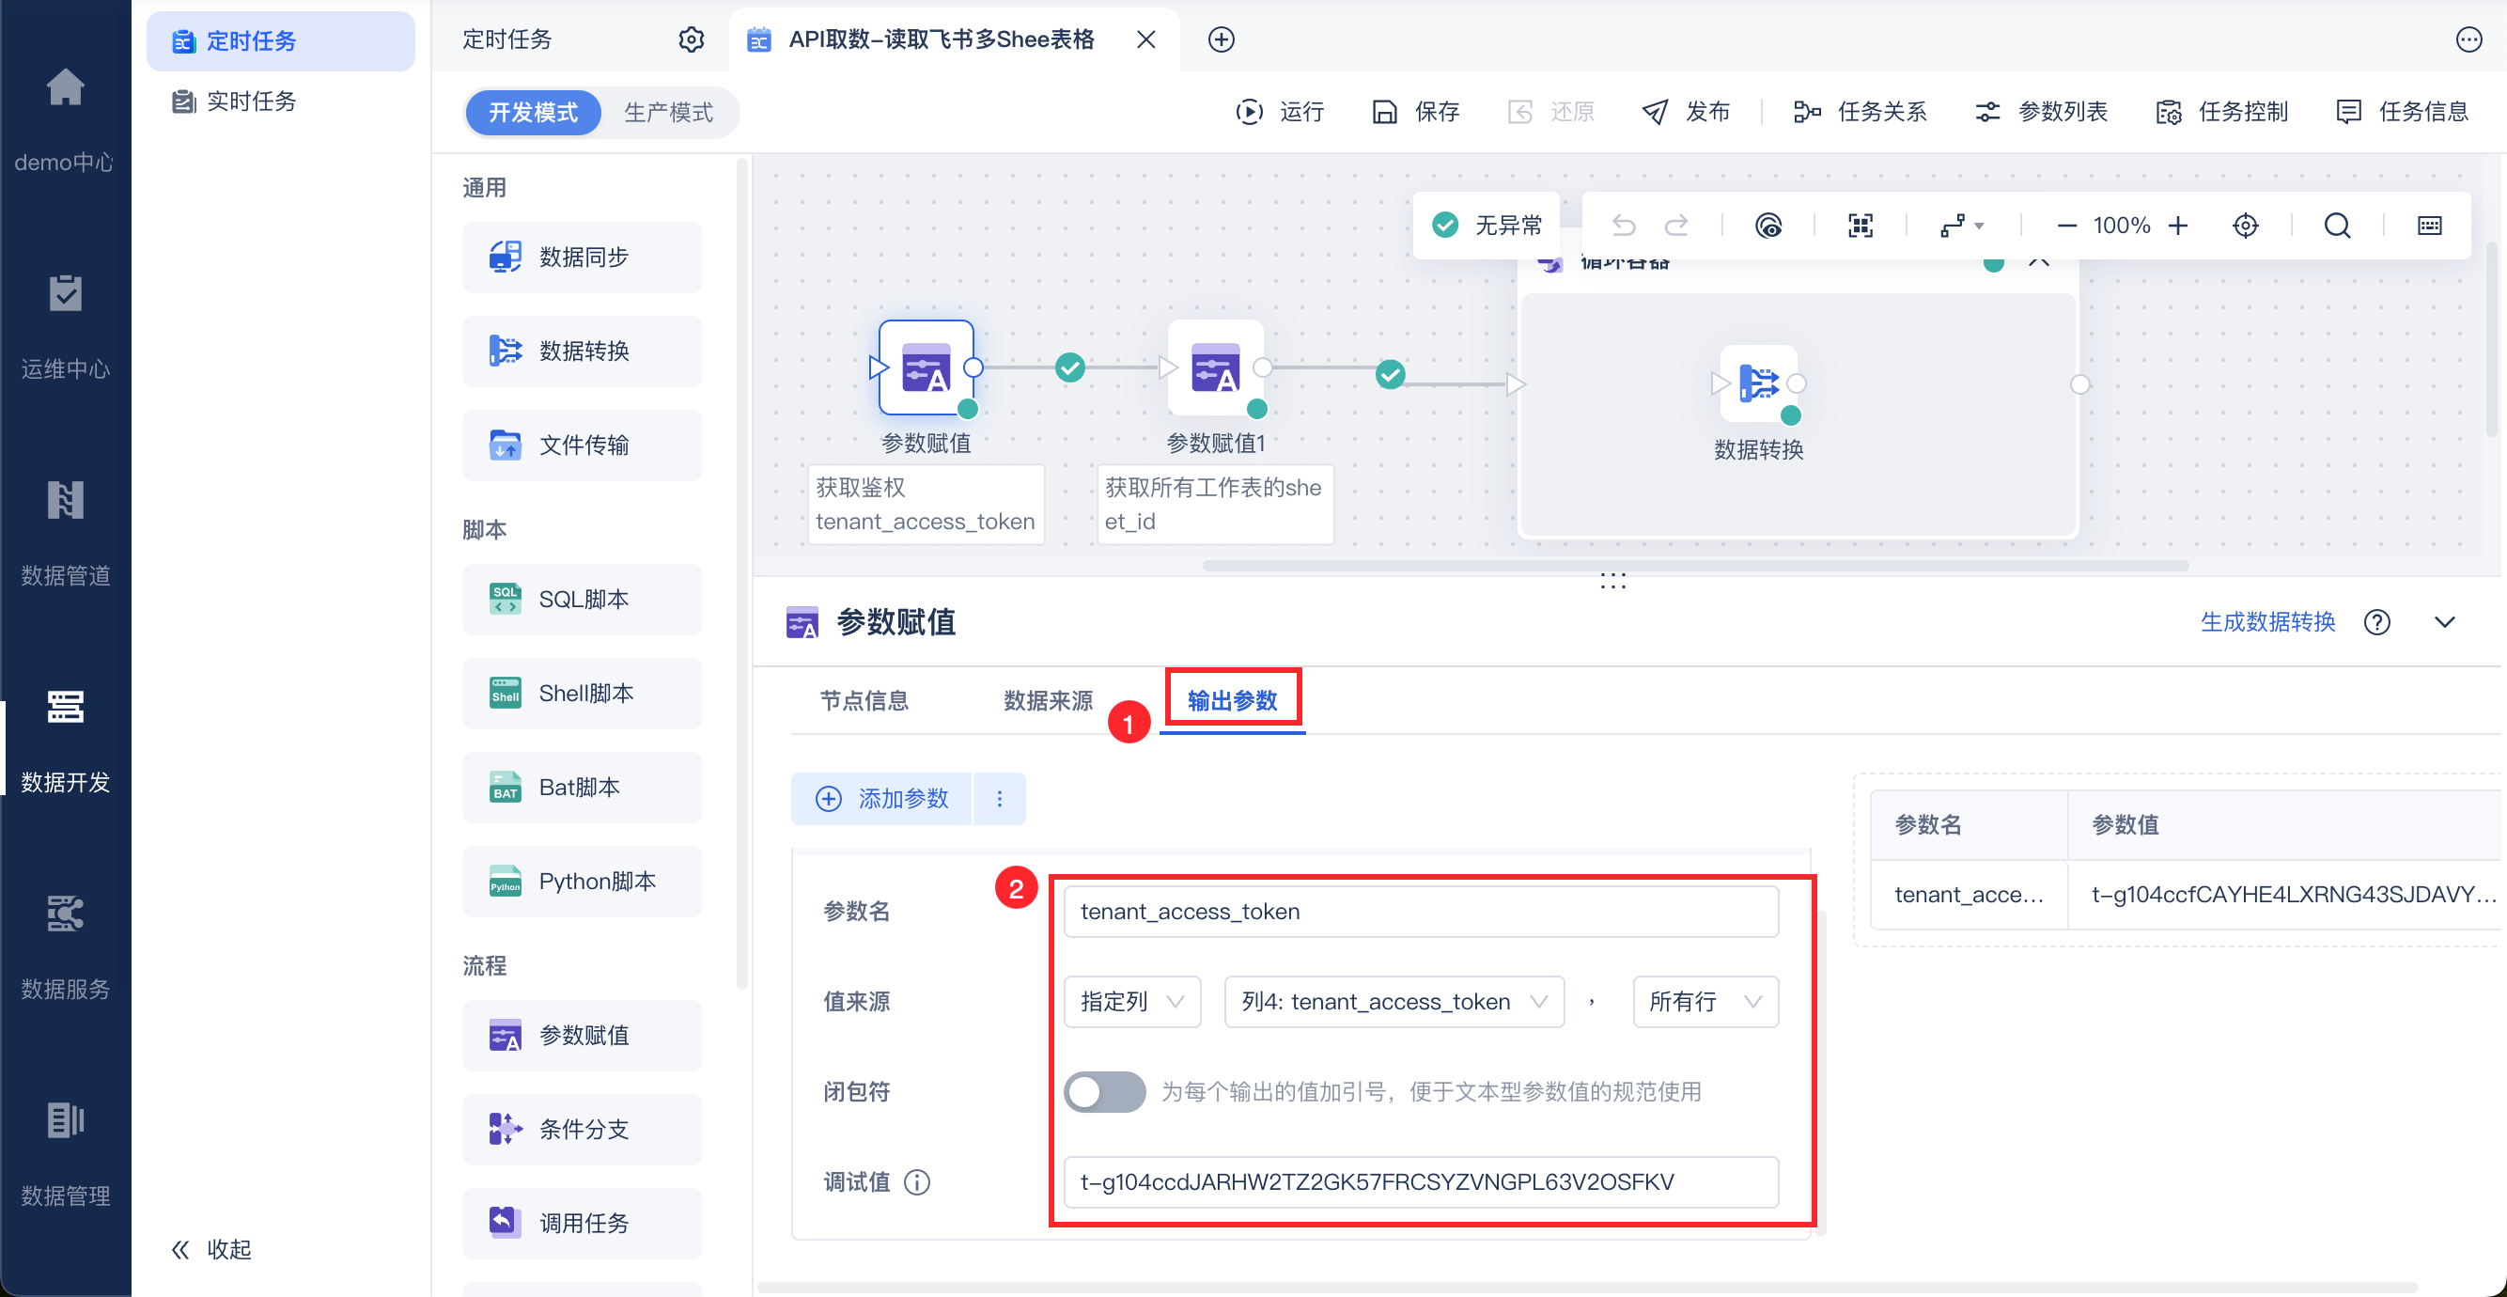The height and width of the screenshot is (1297, 2507).
Task: Click the Save disk icon
Action: (1384, 112)
